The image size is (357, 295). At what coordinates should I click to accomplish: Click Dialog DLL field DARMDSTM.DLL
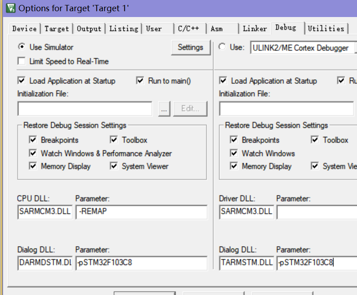click(x=45, y=263)
